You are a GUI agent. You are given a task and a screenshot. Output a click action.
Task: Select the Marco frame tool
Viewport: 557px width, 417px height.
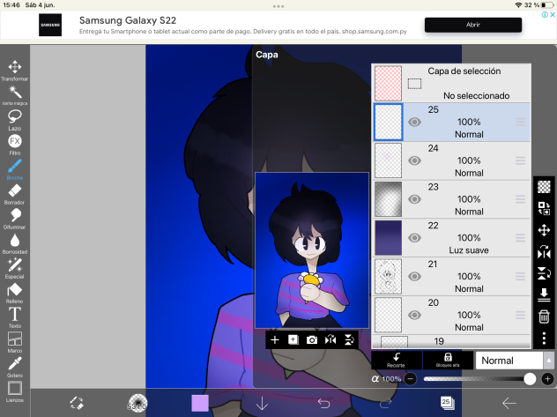(x=15, y=342)
